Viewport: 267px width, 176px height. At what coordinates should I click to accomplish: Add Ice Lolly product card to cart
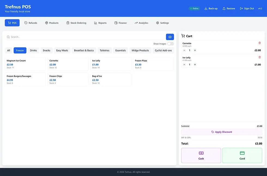111,64
